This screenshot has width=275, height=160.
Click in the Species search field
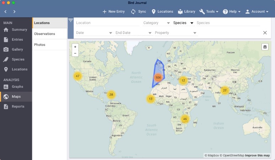pos(228,23)
